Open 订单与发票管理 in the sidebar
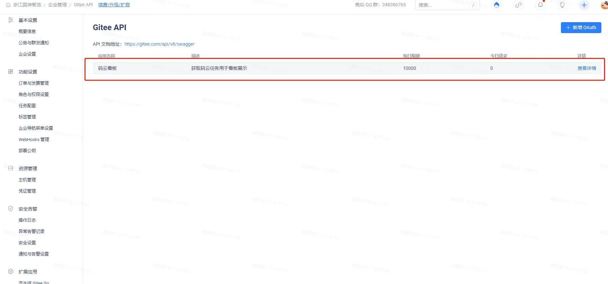 coord(33,83)
